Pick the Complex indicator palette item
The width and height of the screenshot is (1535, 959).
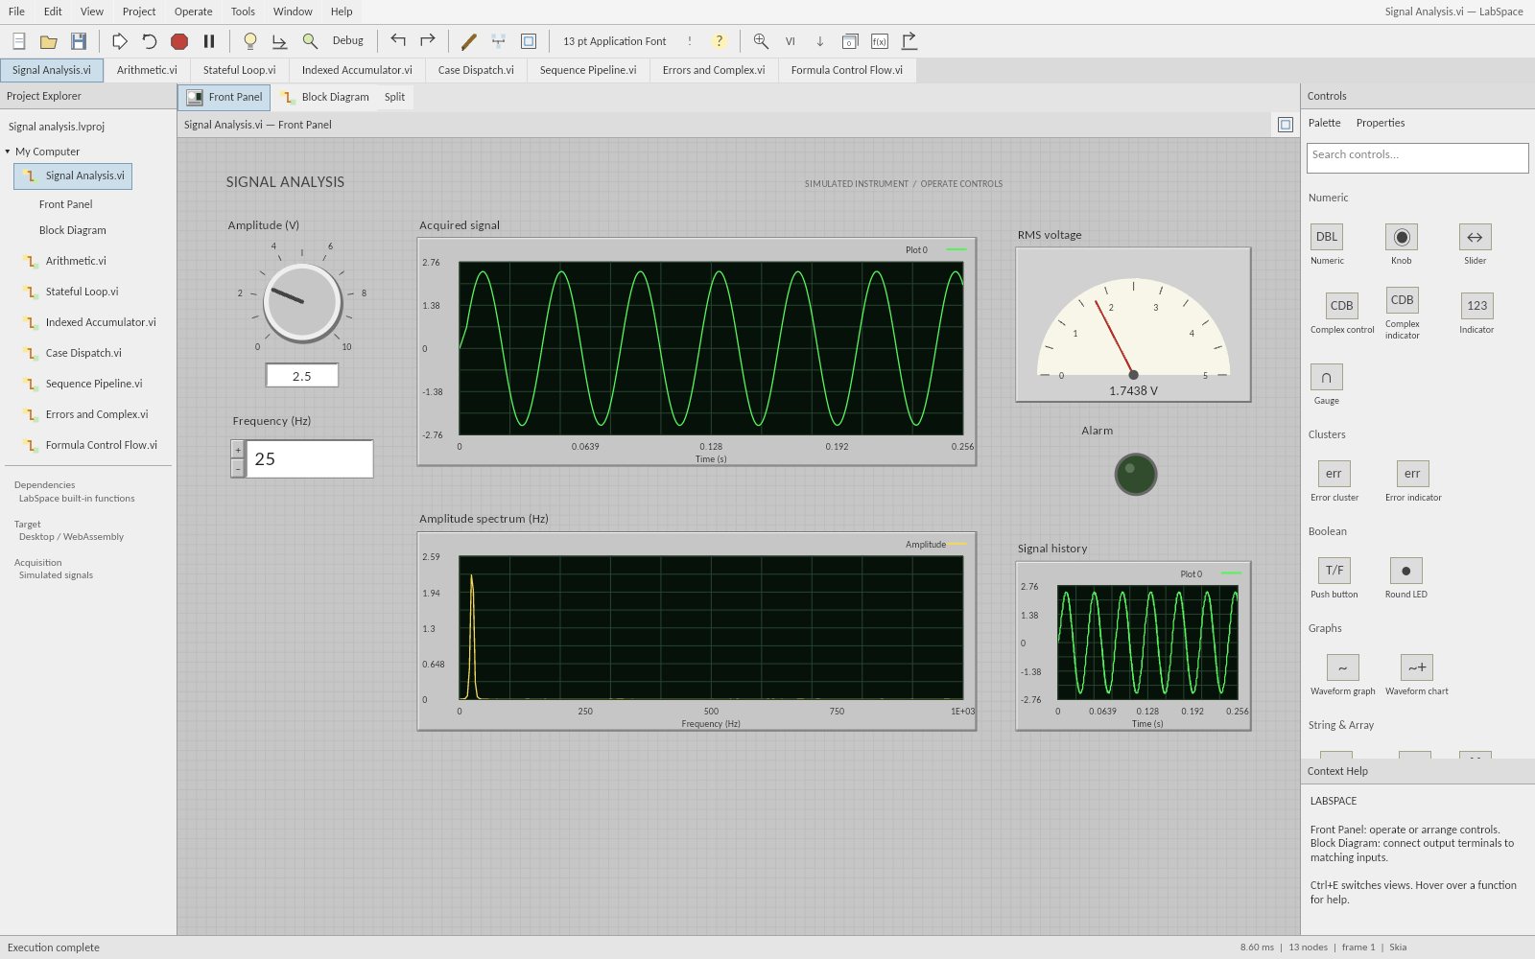point(1402,300)
